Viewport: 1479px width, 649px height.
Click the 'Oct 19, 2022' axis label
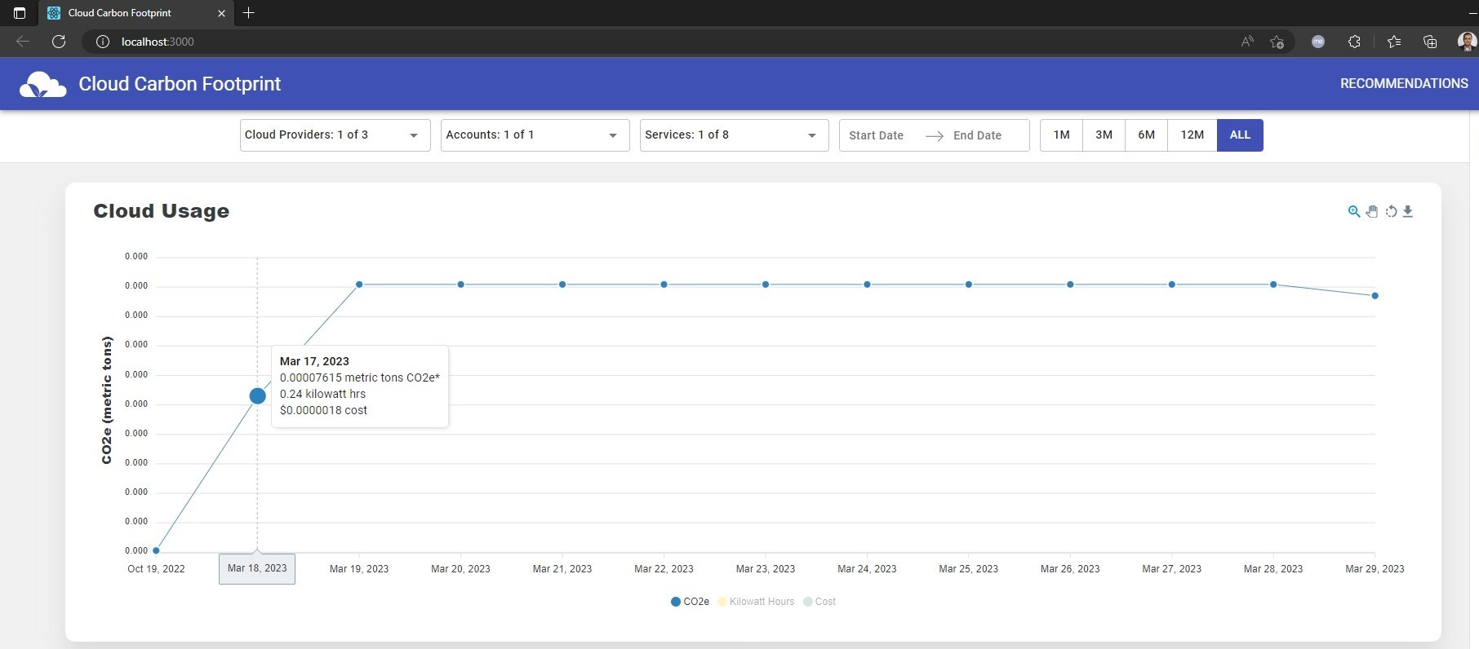156,569
